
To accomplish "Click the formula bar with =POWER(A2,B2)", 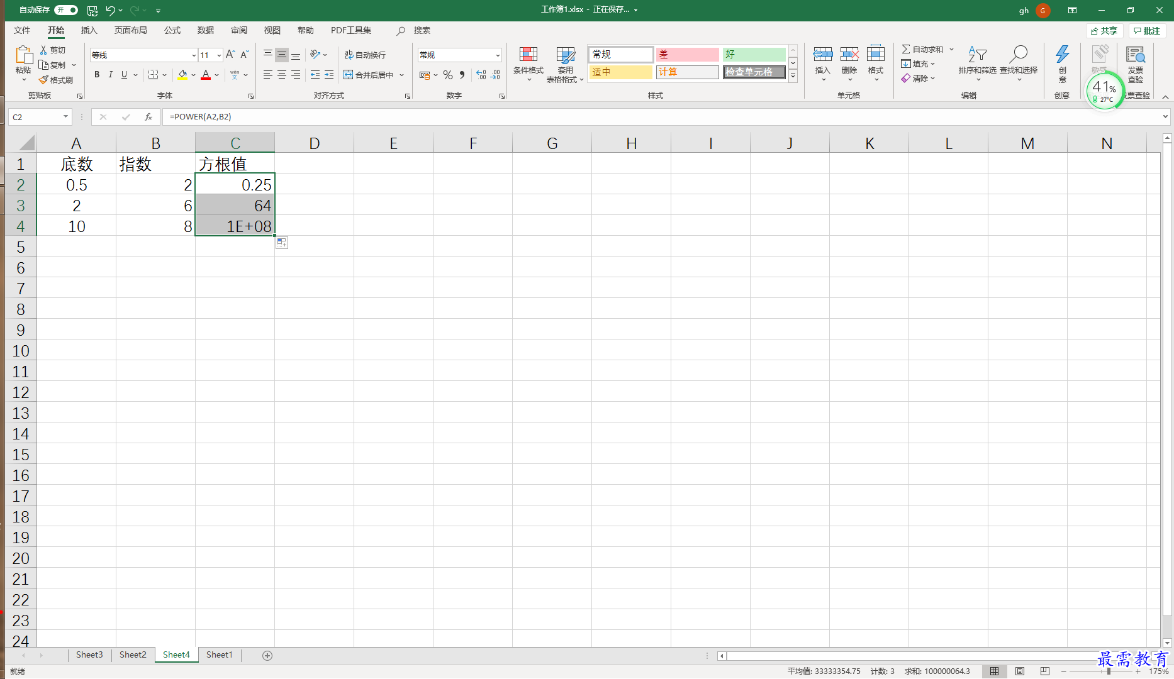I will tap(666, 117).
